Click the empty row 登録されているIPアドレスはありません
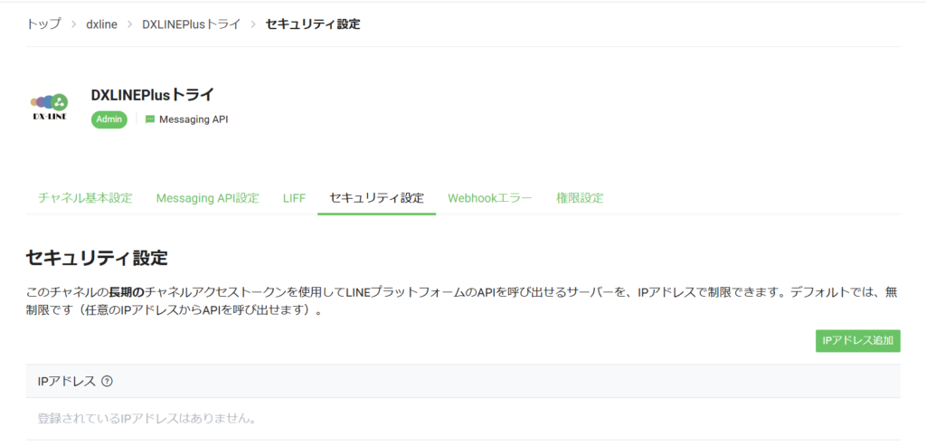This screenshot has height=446, width=926. 146,419
